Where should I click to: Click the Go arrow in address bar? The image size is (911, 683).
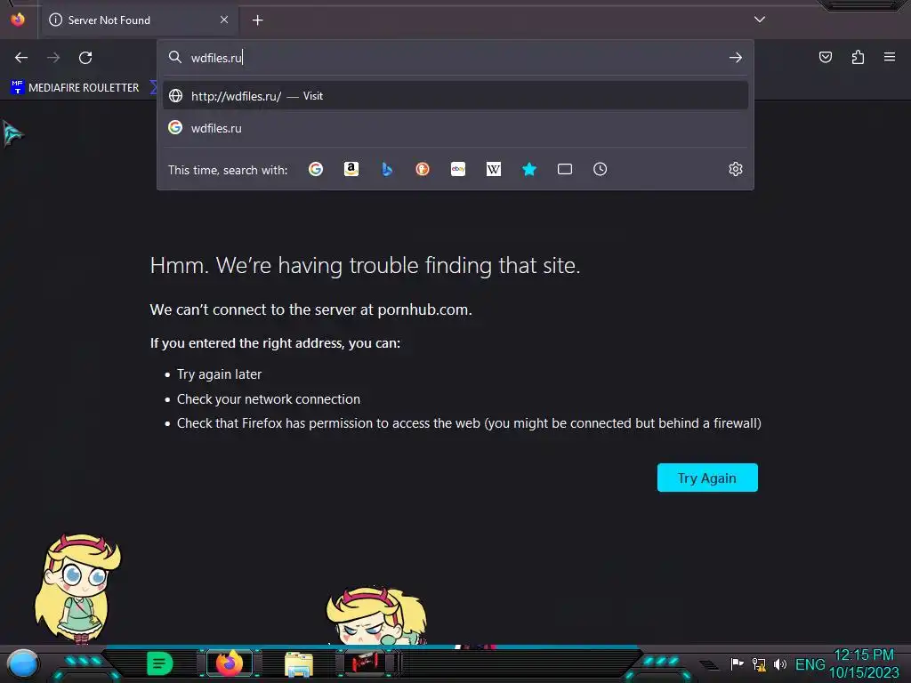pyautogui.click(x=736, y=58)
